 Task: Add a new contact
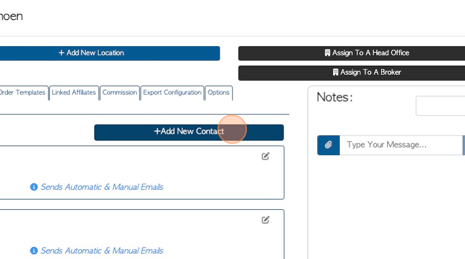tap(189, 132)
